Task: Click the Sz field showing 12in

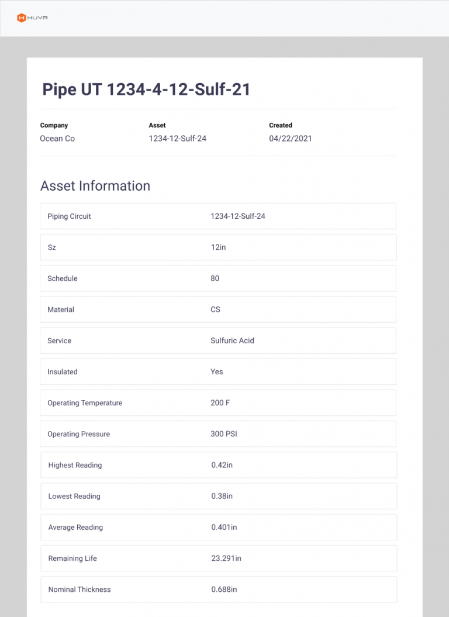Action: coord(218,247)
